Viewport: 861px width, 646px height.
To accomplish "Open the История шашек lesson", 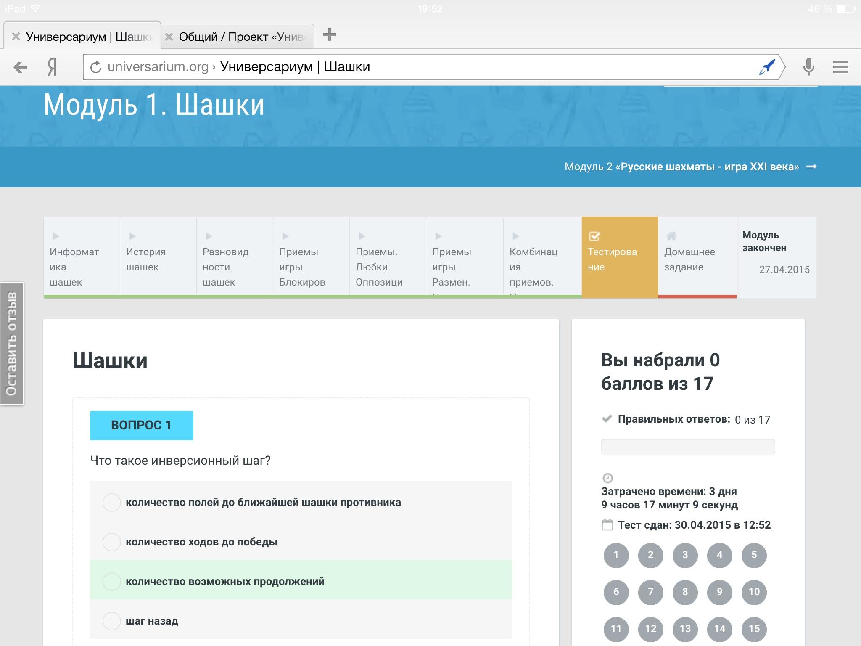I will [x=158, y=257].
